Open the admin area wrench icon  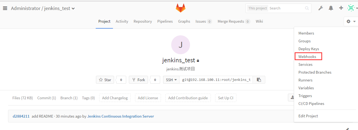click(321, 8)
